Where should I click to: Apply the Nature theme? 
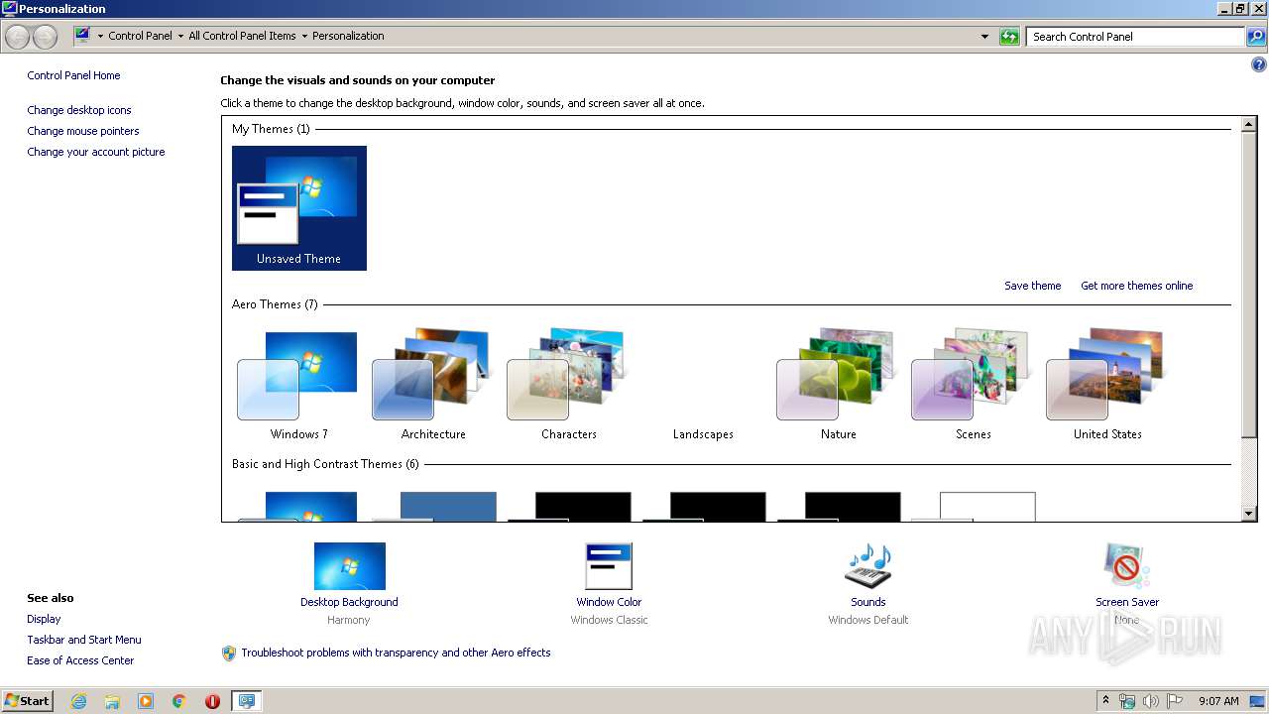click(838, 386)
